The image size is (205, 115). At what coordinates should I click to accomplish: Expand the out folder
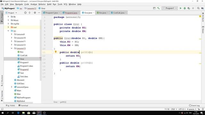pos(8,27)
